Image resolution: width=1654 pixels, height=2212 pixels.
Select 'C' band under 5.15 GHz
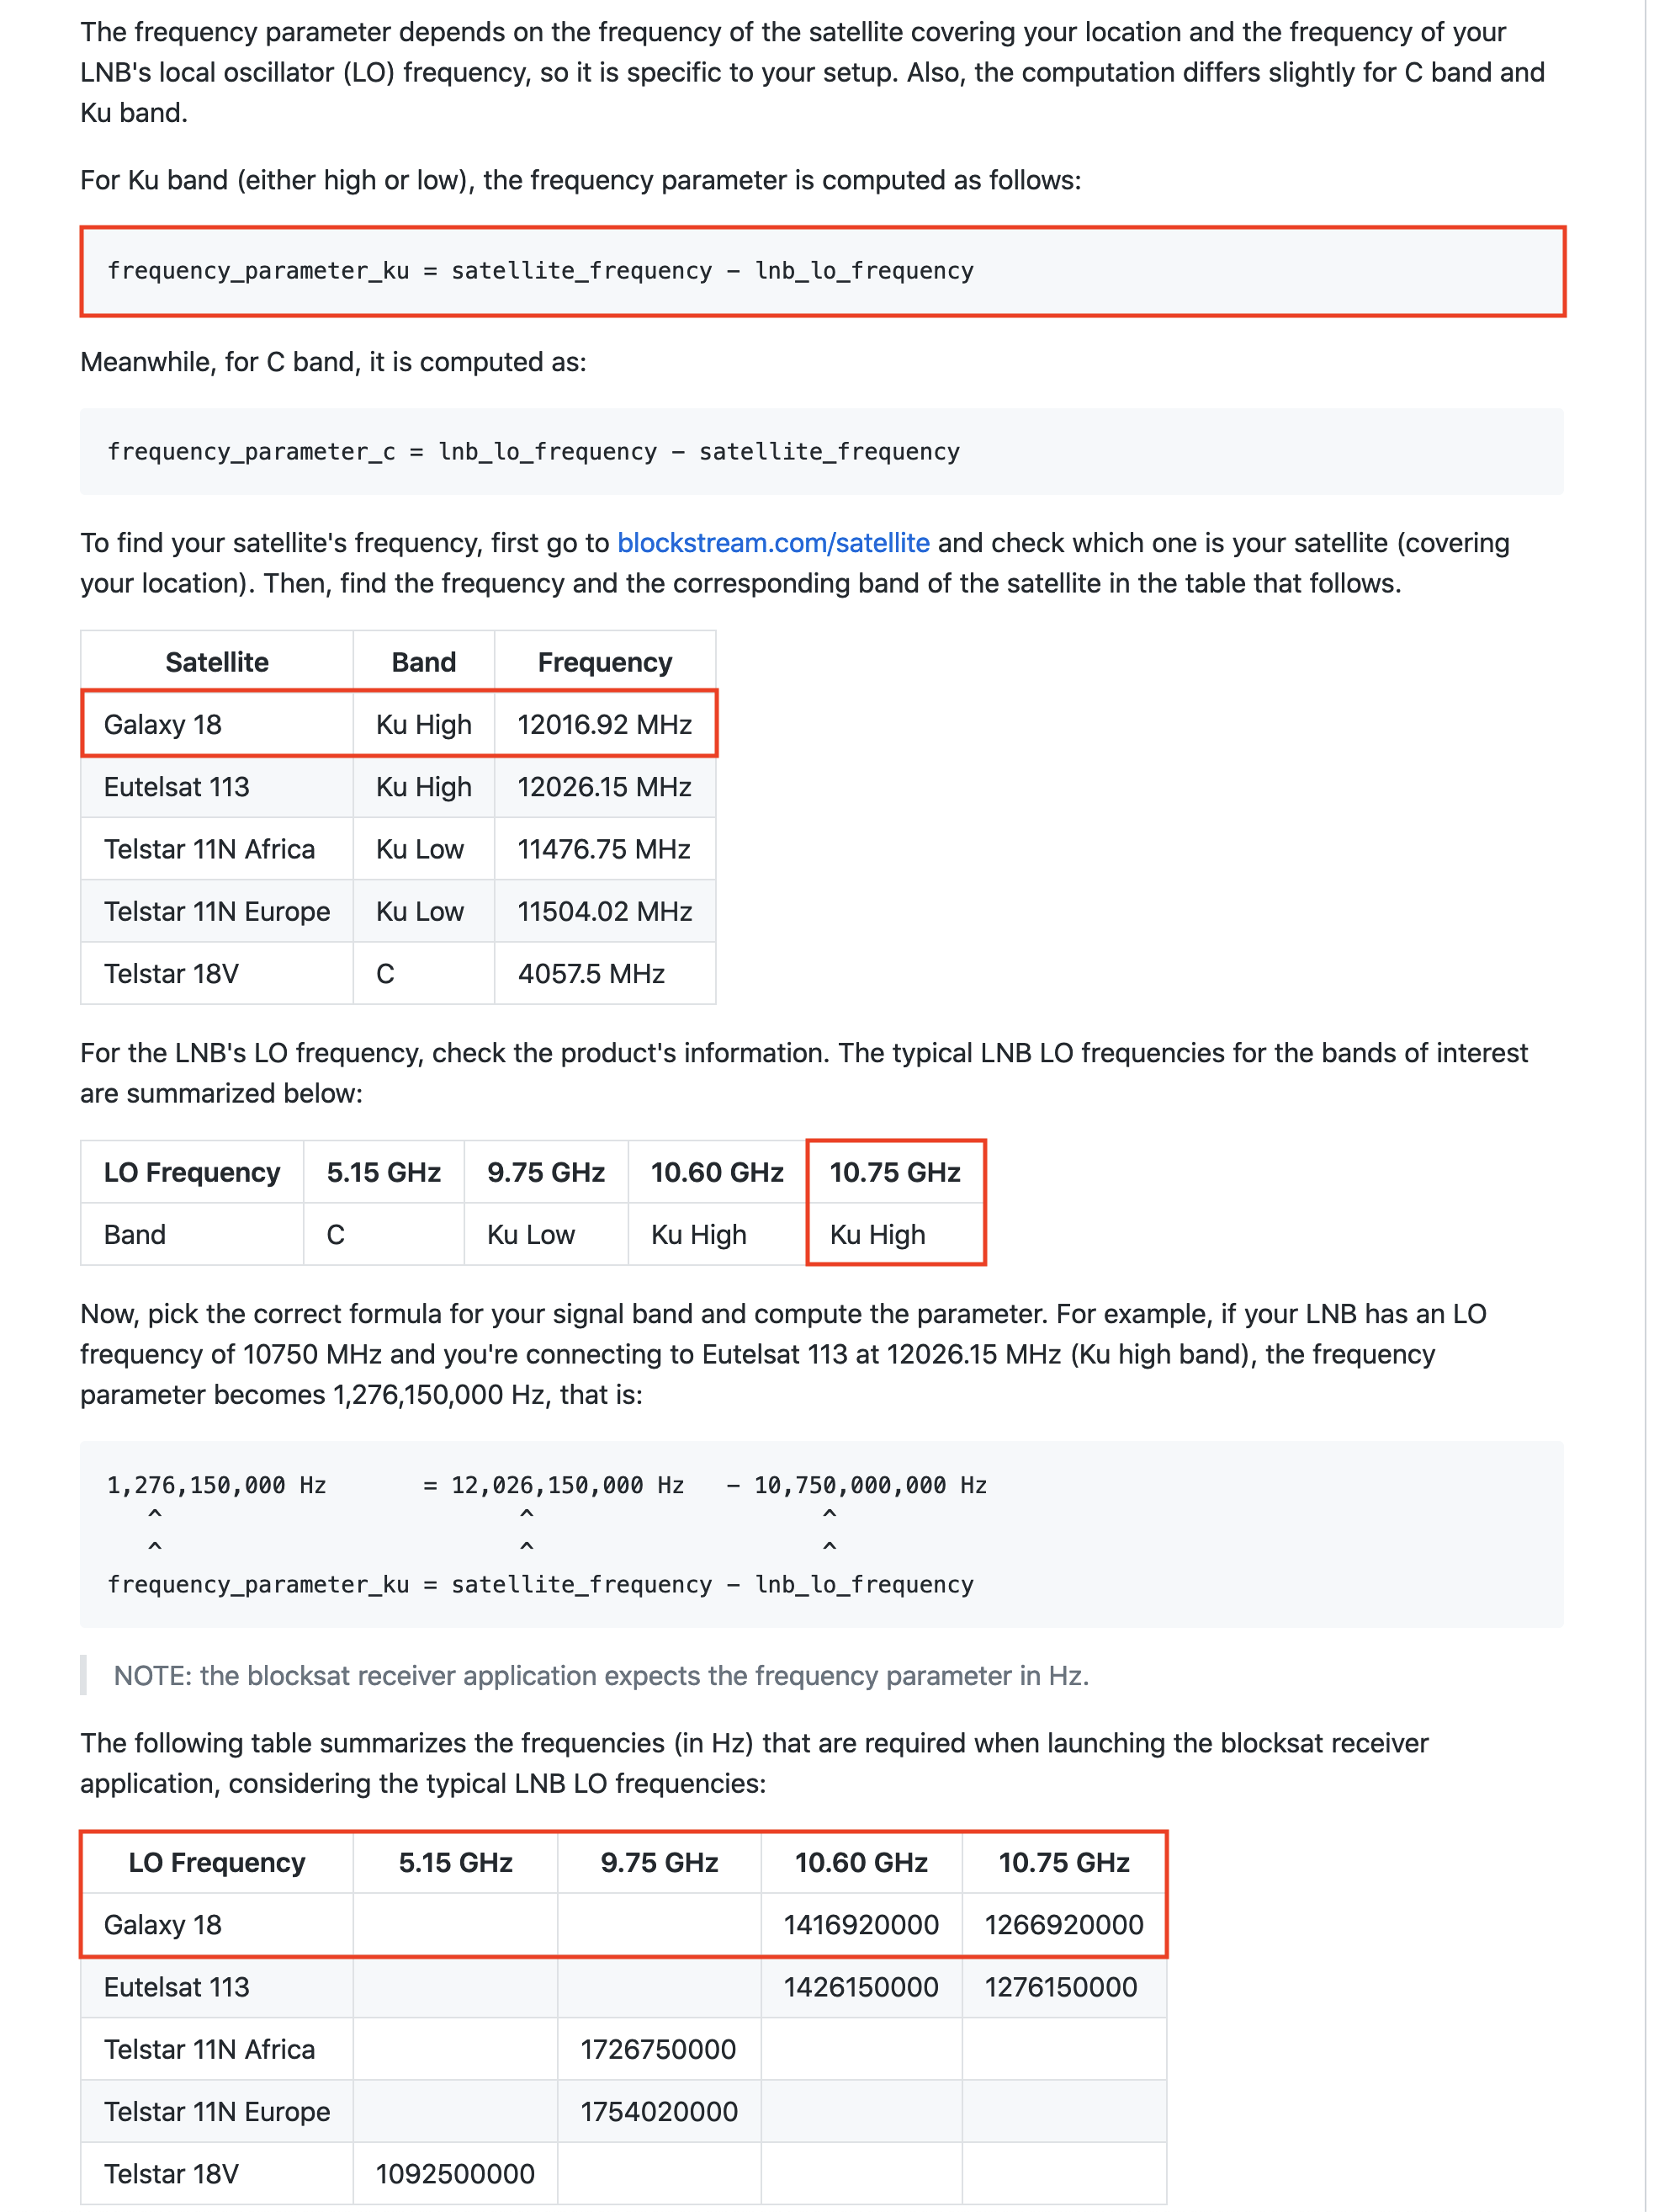[x=384, y=1234]
